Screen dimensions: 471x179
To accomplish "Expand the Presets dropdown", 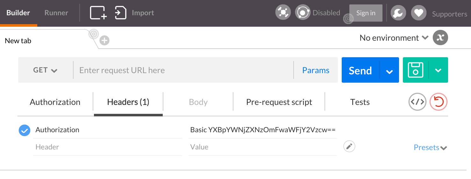I will point(430,148).
